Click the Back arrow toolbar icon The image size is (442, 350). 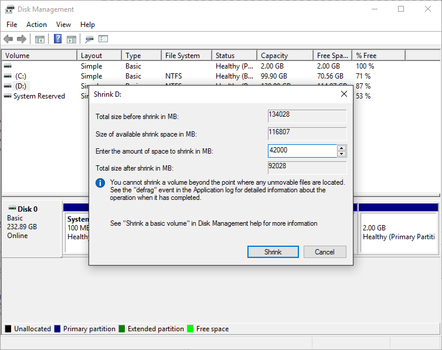coord(8,39)
